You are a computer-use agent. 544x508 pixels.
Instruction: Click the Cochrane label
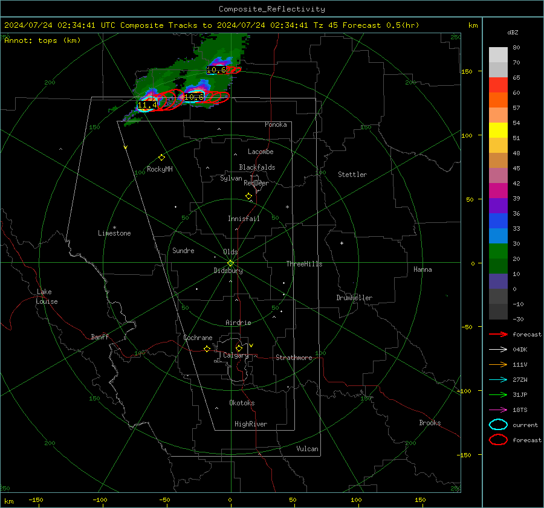198,338
